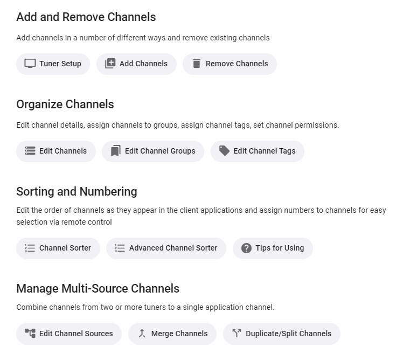This screenshot has width=410, height=354.
Task: Click the split arrows icon on Duplicate/Split
Action: (237, 334)
